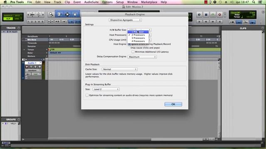Open the Tracks list popup menu

[19, 28]
